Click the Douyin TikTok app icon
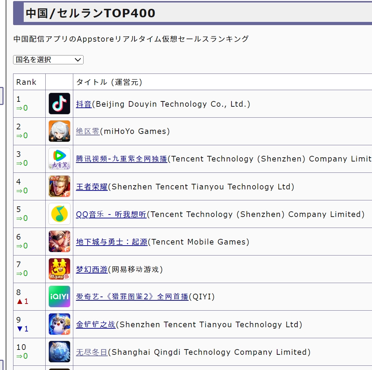The height and width of the screenshot is (370, 372). [x=59, y=104]
